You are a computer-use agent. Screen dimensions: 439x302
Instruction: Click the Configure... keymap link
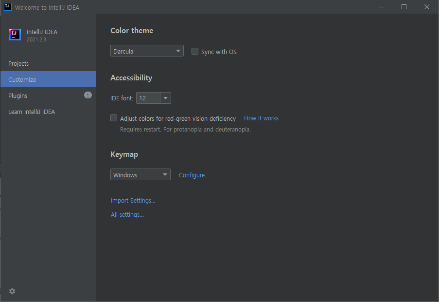click(194, 175)
